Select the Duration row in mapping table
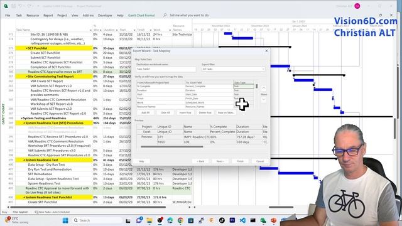Screen dimensions: 402x226 pyautogui.click(x=195, y=90)
